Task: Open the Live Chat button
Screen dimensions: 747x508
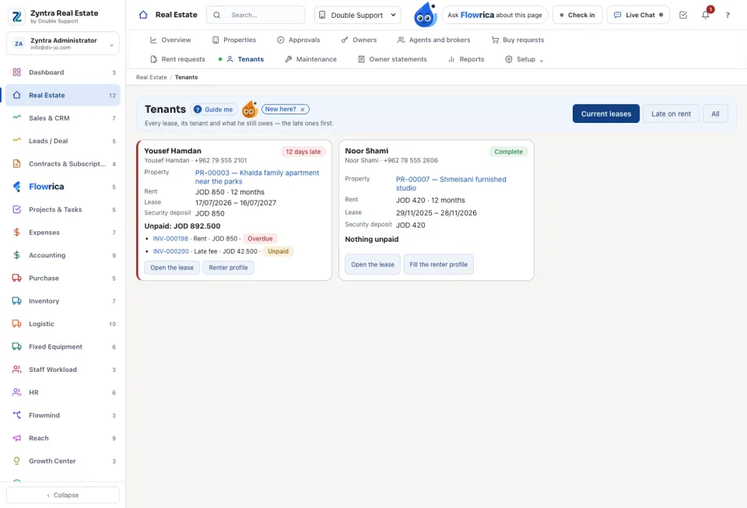Action: (638, 16)
